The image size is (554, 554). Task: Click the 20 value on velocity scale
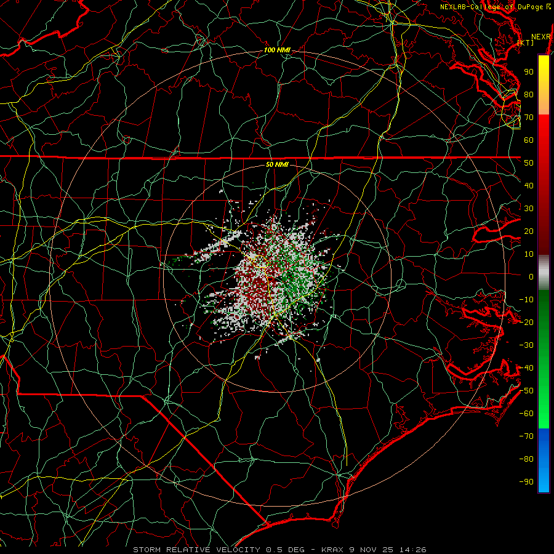click(x=529, y=231)
